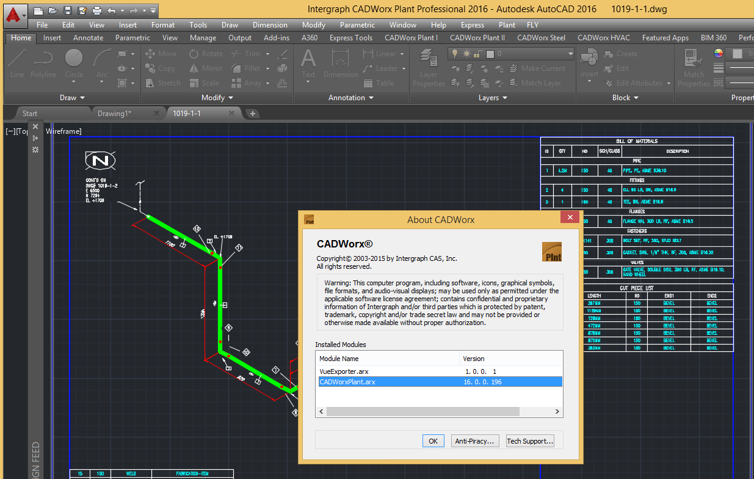Image resolution: width=754 pixels, height=479 pixels.
Task: Click Match Layer button
Action: [534, 83]
